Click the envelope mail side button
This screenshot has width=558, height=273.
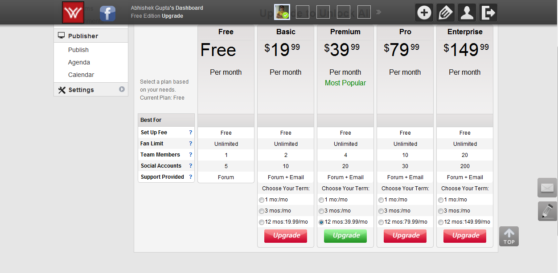tap(547, 188)
